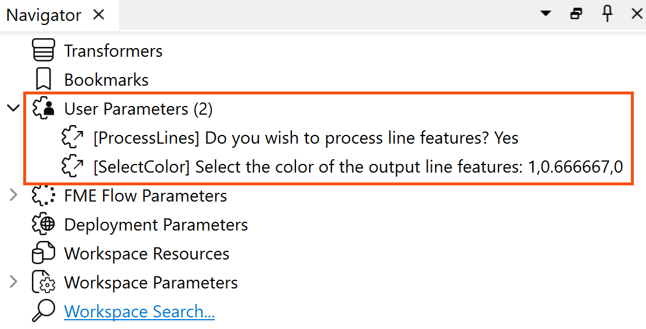This screenshot has width=646, height=329.
Task: Click the Workspace Search magnifier icon
Action: tap(44, 312)
